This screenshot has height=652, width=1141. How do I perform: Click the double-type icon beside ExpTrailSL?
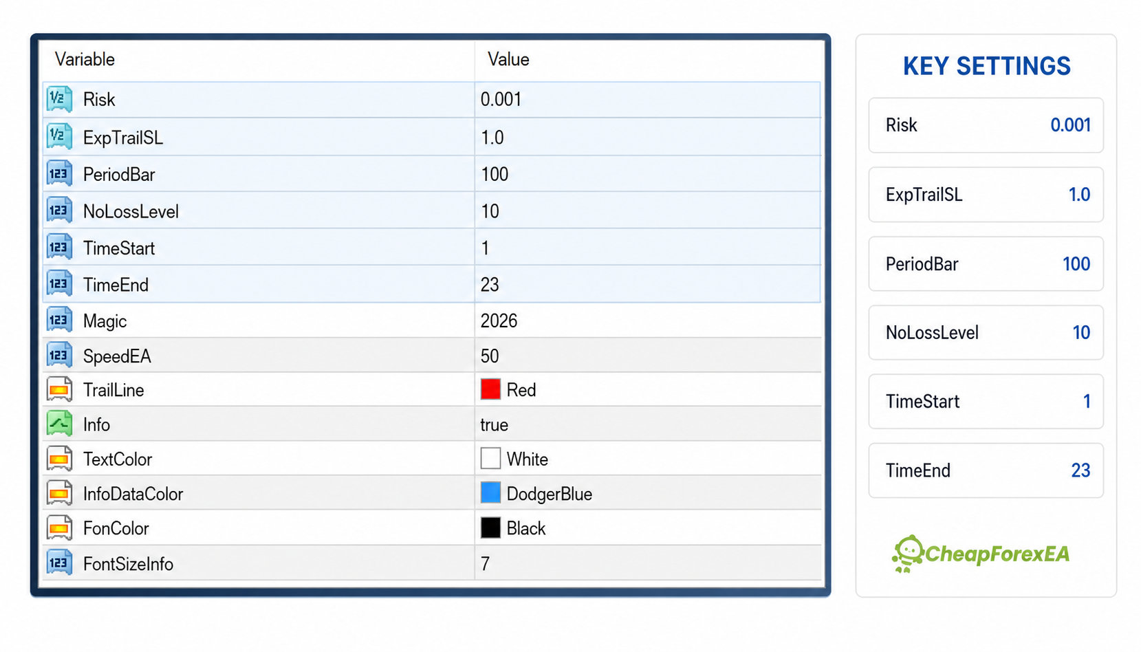coord(59,136)
